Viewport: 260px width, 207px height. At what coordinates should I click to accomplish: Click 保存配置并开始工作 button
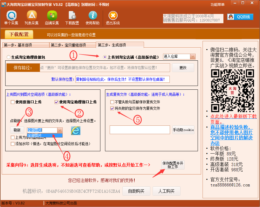click(173, 165)
